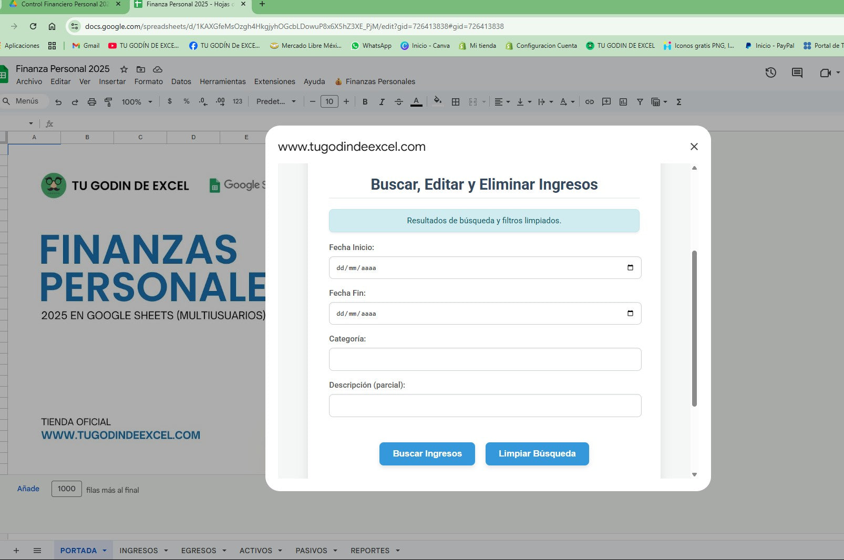
Task: Click the Fecha Inicio date field
Action: pyautogui.click(x=485, y=268)
